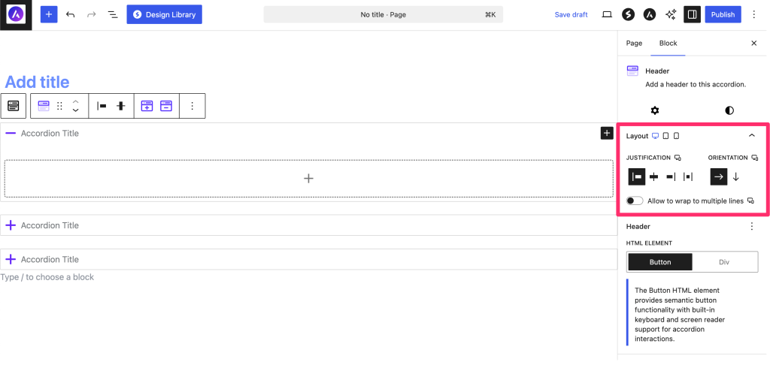Open the block toolbar three-dot options menu
This screenshot has height=371, width=770.
click(x=192, y=107)
